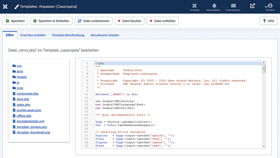Image resolution: width=280 pixels, height=158 pixels.
Task: Expand the images folder
Action: click(x=22, y=77)
